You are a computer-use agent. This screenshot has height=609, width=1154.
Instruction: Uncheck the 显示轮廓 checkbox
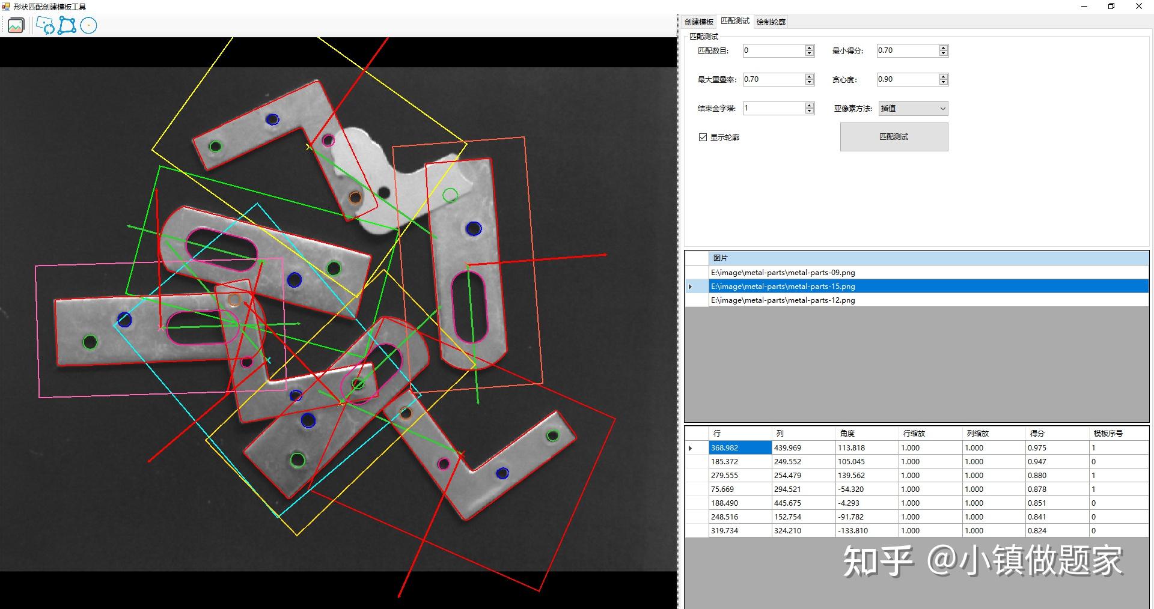(702, 137)
